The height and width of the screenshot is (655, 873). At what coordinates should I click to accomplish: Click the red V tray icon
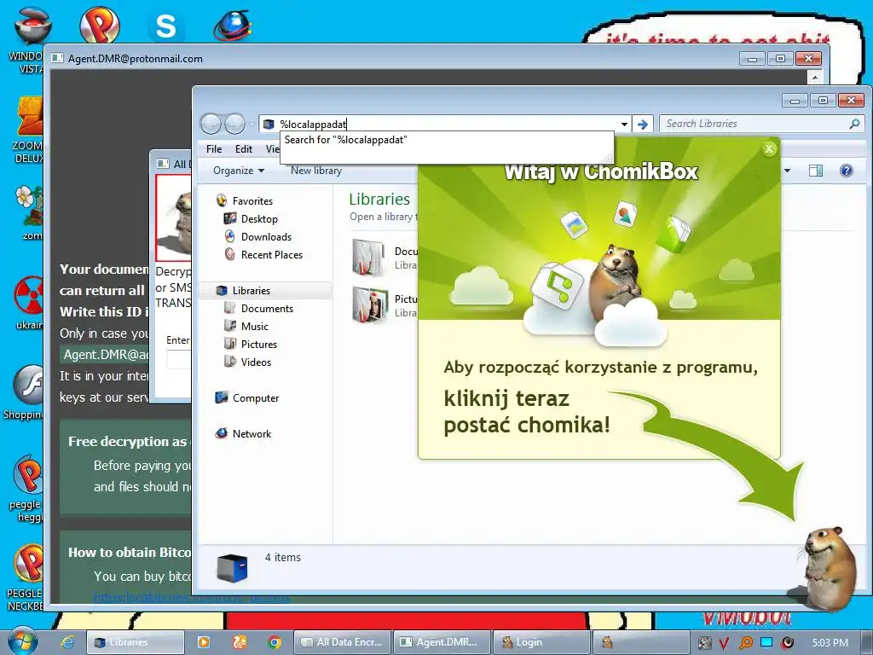point(723,643)
